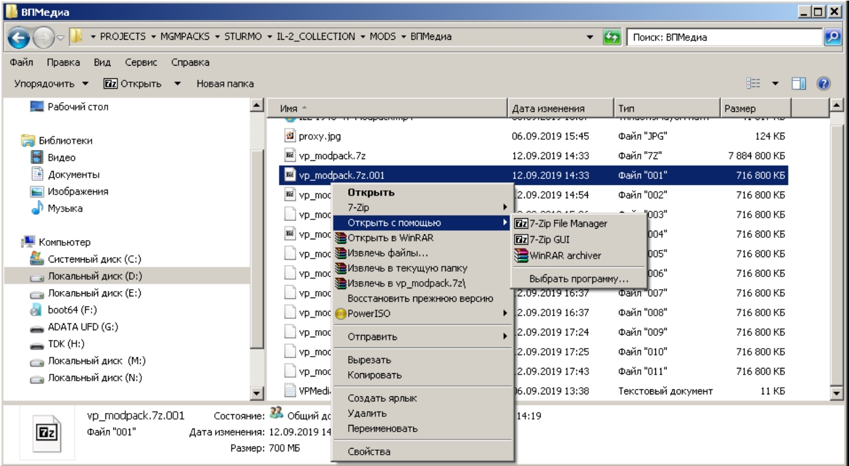
Task: Open the Упорядочить dropdown
Action: [x=52, y=84]
